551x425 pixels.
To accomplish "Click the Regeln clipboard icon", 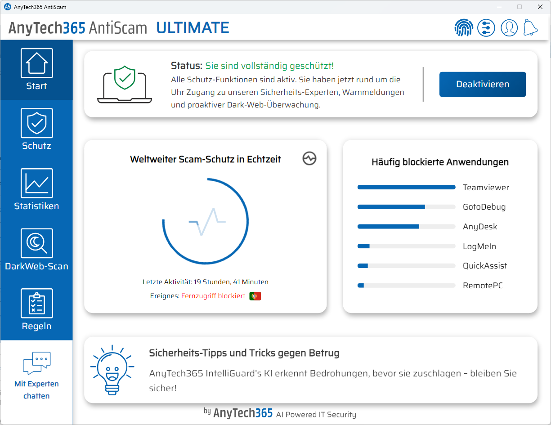I will (x=36, y=303).
